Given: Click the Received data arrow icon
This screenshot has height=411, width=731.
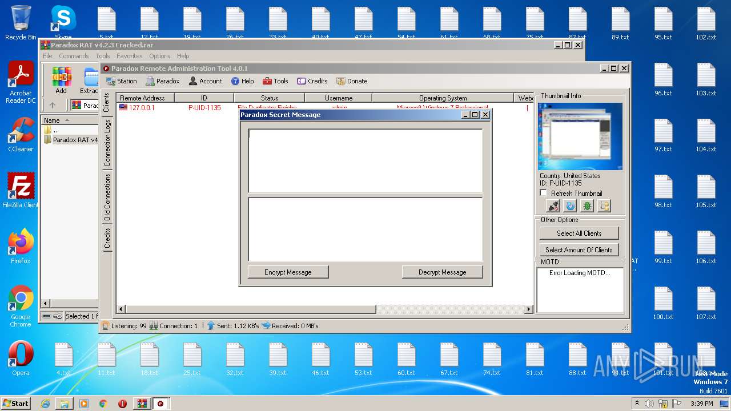Looking at the screenshot, I should coord(266,326).
